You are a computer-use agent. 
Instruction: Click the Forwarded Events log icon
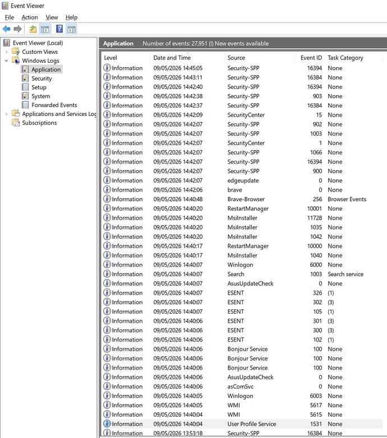coord(25,105)
